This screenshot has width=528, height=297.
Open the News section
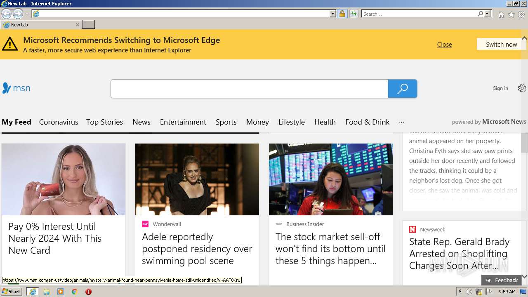tap(141, 122)
